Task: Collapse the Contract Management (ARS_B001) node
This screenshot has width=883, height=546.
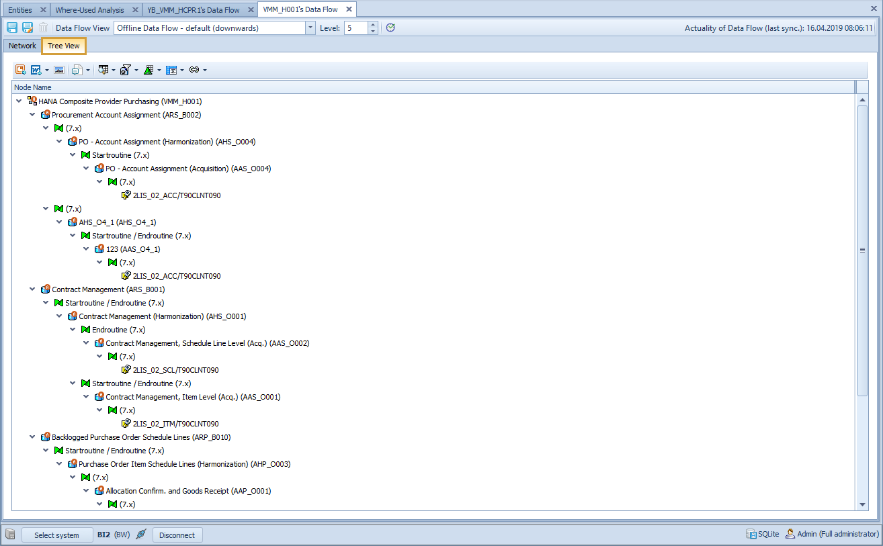Action: coord(32,289)
